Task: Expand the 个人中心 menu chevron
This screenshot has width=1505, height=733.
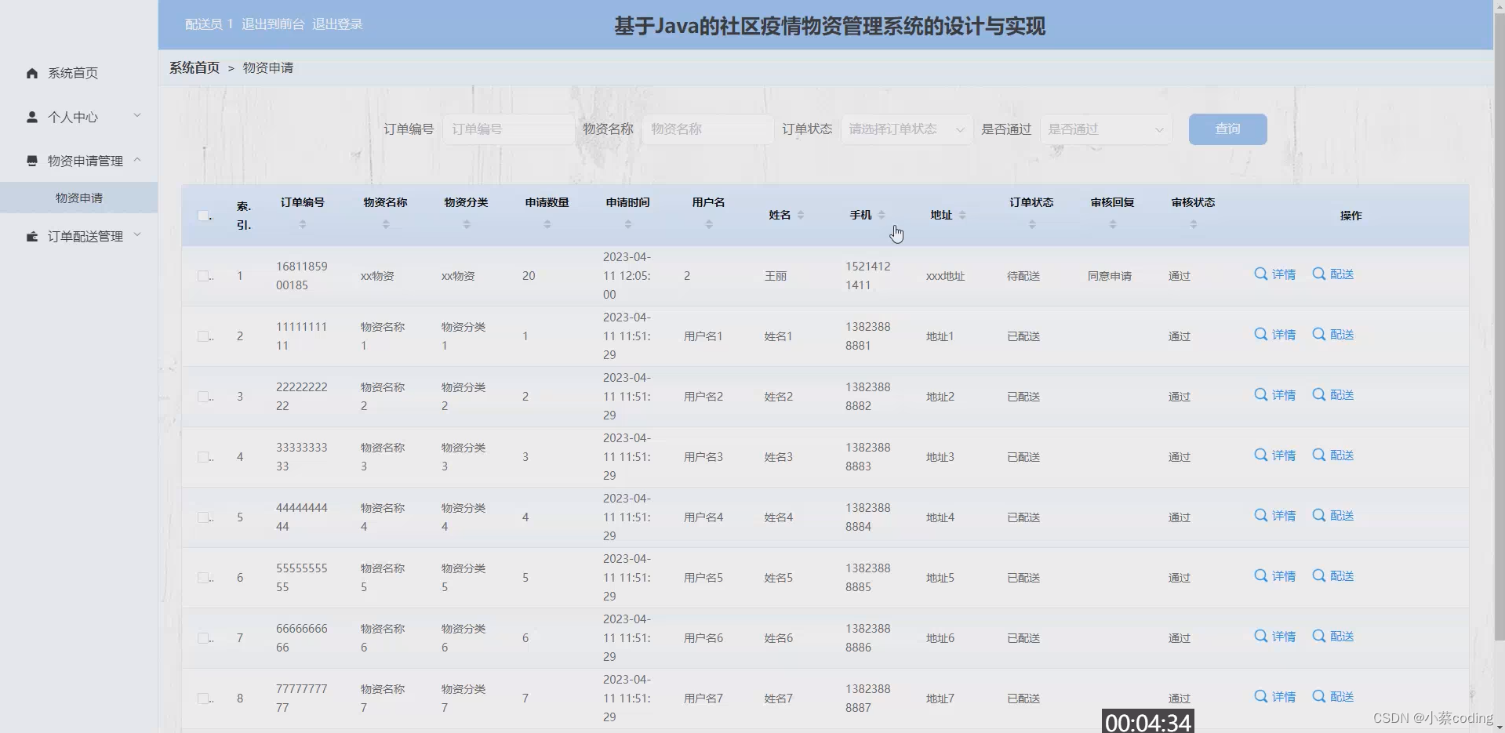Action: 137,116
